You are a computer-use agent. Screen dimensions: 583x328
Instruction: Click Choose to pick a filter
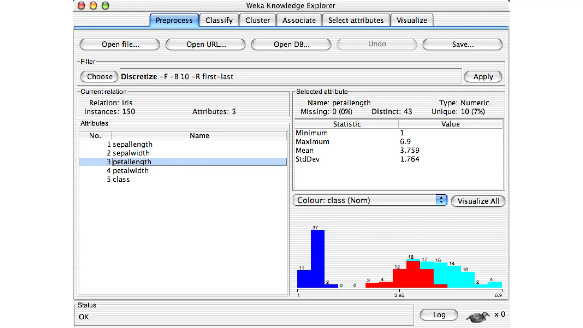pyautogui.click(x=99, y=77)
